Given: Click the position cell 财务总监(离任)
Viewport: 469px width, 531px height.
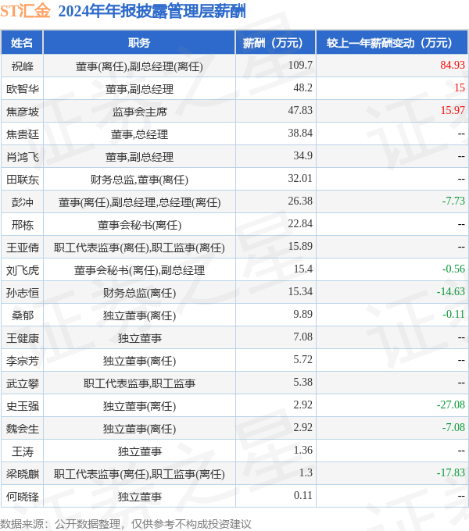Looking at the screenshot, I should click(x=140, y=294).
